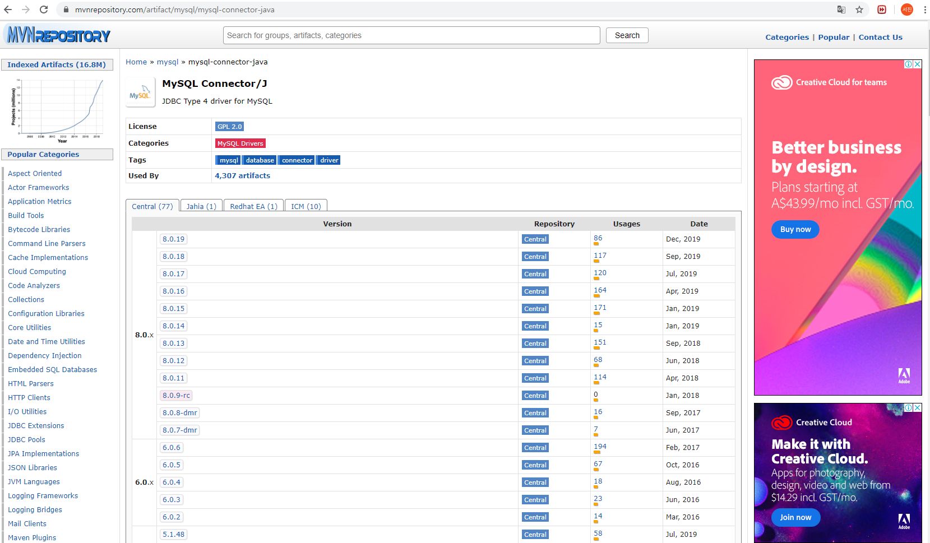Viewport: 930px width, 543px height.
Task: Click the browser back arrow
Action: point(8,10)
